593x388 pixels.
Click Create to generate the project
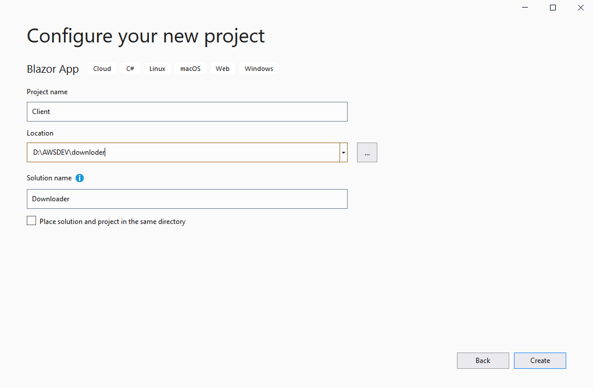(x=540, y=360)
